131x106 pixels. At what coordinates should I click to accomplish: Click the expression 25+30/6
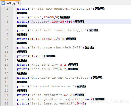tap(51, 17)
